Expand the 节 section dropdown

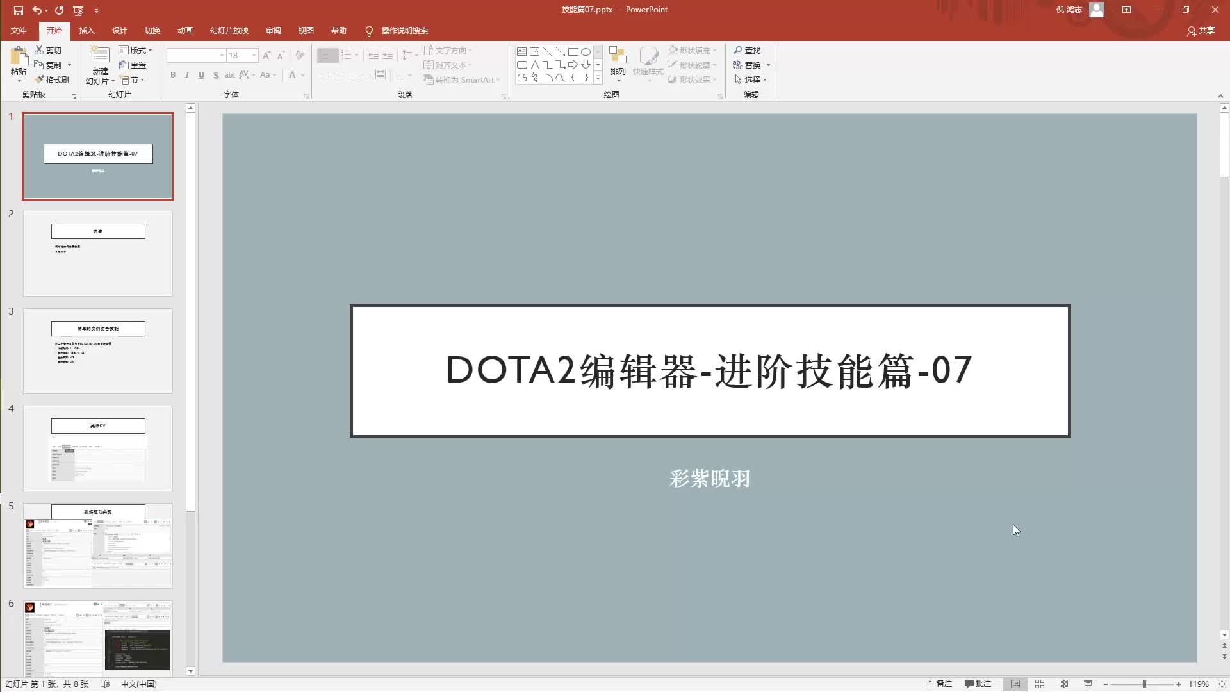[x=133, y=79]
